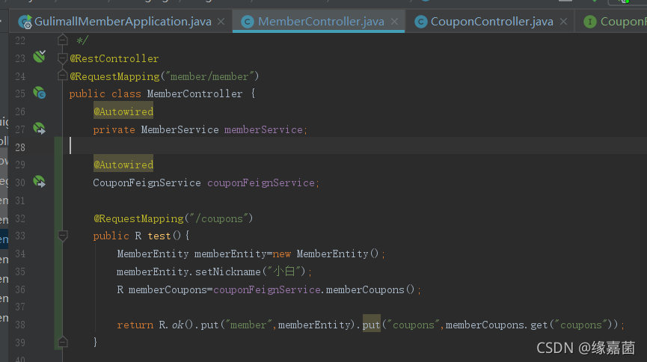This screenshot has width=647, height=362.
Task: Click the R. ok() call on line 38
Action: 177,325
